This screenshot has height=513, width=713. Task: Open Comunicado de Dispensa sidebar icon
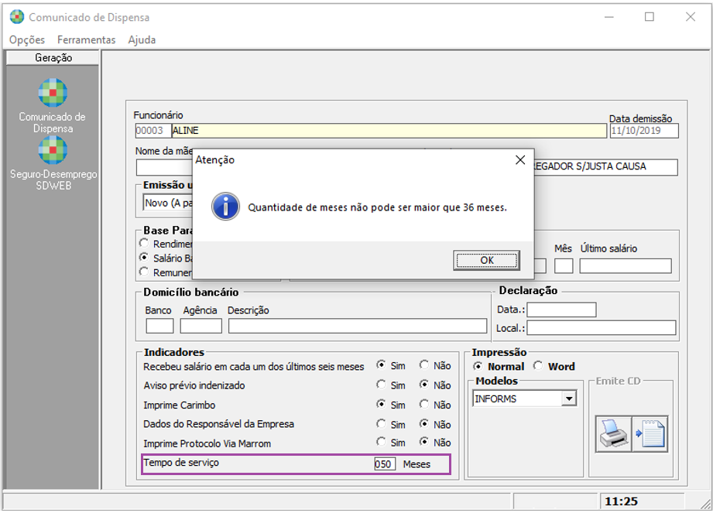(x=53, y=93)
